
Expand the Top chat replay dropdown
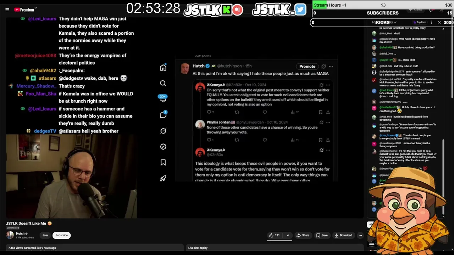point(384,22)
